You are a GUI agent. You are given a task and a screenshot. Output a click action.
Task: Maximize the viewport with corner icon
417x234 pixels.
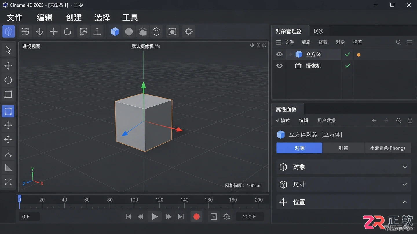click(264, 45)
